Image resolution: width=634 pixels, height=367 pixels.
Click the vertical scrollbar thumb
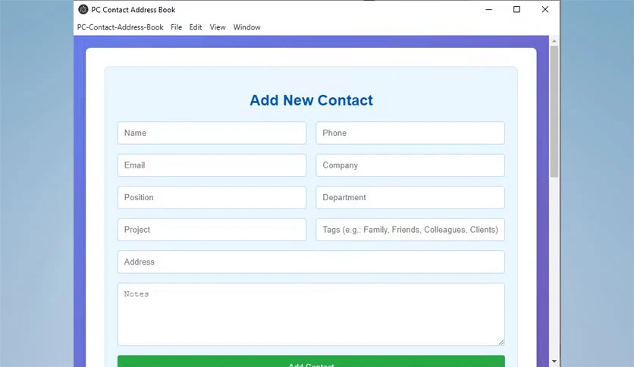(x=554, y=111)
